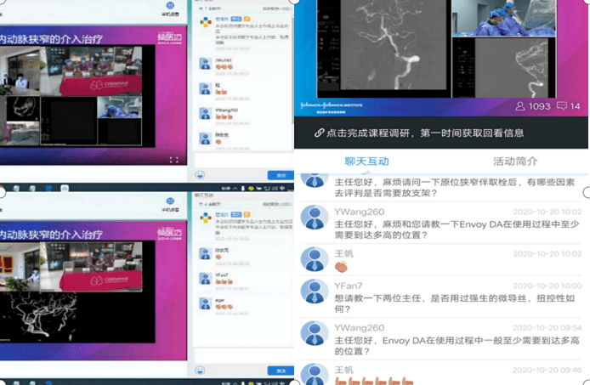Image resolution: width=590 pixels, height=385 pixels.
Task: Switch to the 活动简介 tab
Action: [514, 161]
